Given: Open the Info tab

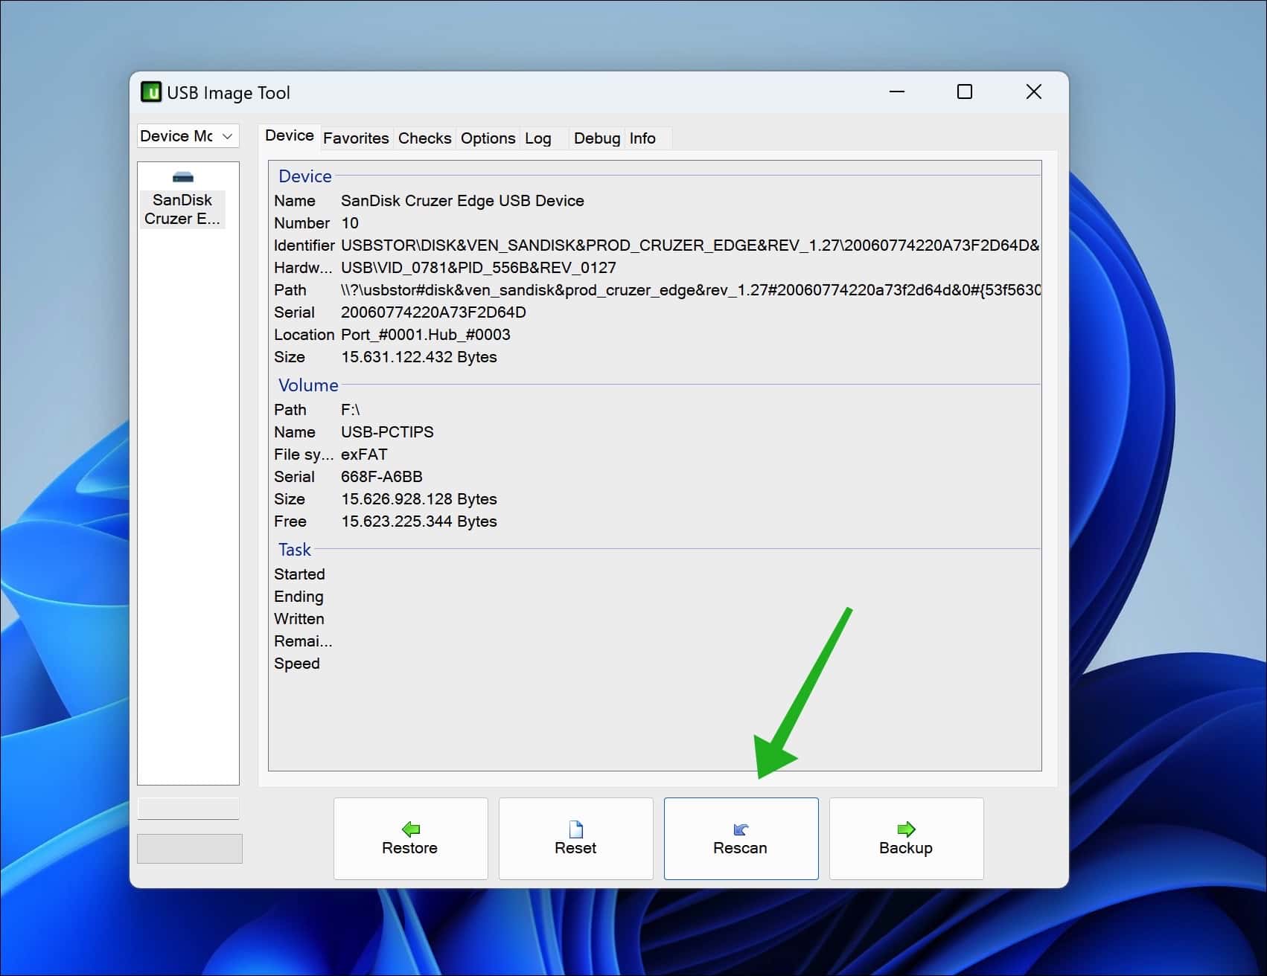Looking at the screenshot, I should click(642, 138).
